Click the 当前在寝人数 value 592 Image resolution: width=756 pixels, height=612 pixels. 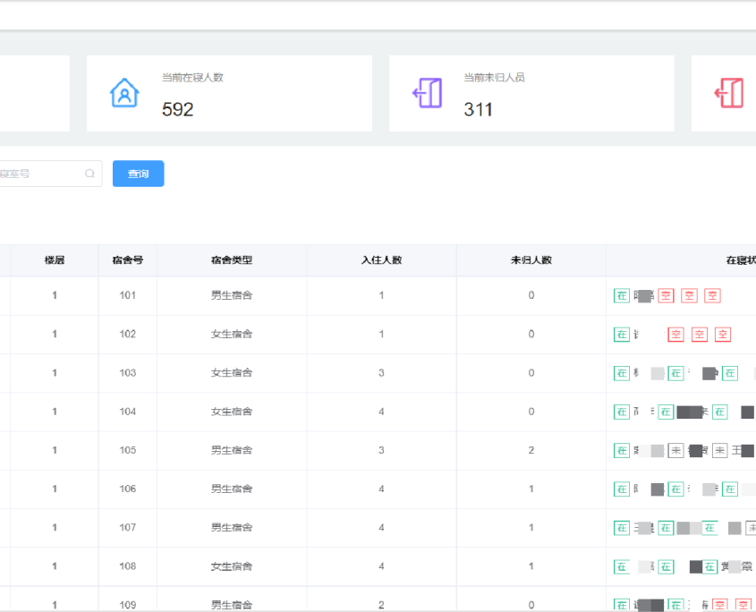pyautogui.click(x=177, y=109)
